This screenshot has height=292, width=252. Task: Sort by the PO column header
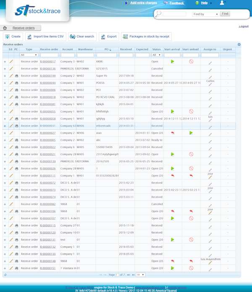click(x=107, y=49)
